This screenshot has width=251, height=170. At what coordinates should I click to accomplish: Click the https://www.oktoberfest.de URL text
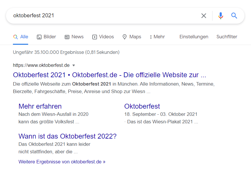tap(41, 65)
